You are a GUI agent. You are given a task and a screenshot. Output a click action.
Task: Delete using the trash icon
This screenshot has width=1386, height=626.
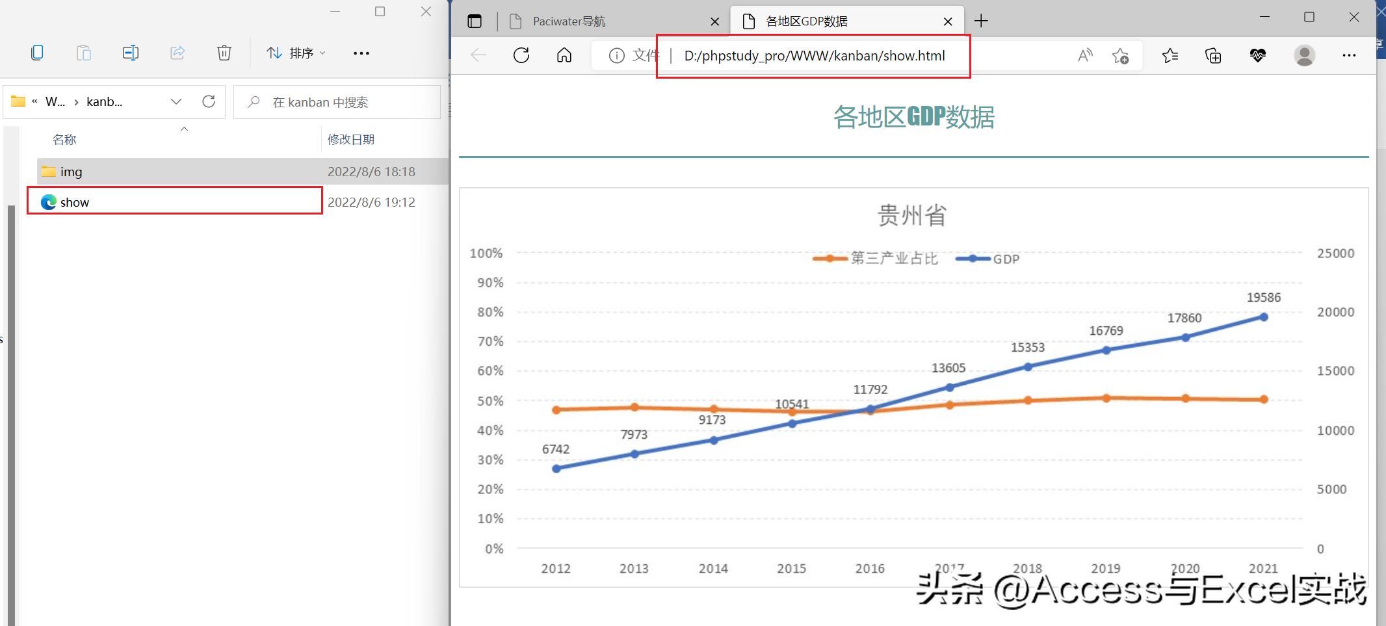224,53
